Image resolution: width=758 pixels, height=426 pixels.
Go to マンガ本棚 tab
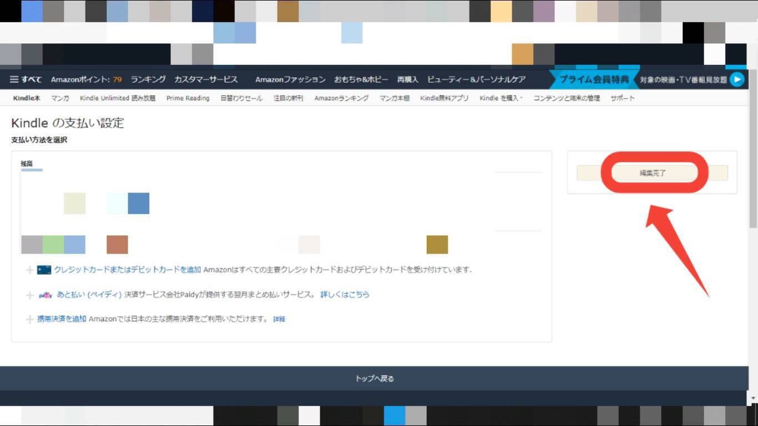(395, 98)
